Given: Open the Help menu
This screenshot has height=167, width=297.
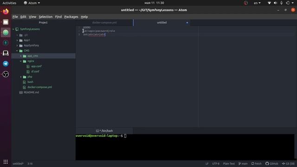Looking at the screenshot, I should pos(84,17).
